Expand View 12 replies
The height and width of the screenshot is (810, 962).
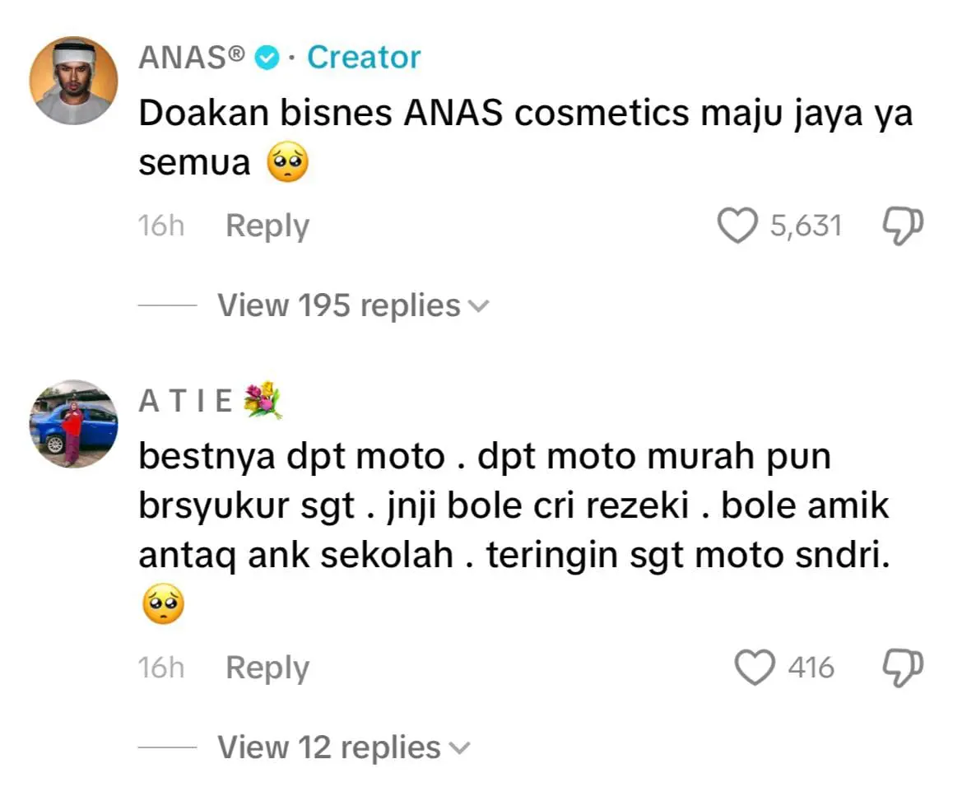click(x=344, y=747)
